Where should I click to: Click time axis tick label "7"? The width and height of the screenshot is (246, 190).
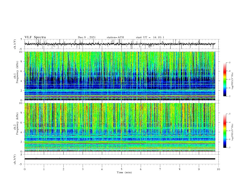point(160,169)
